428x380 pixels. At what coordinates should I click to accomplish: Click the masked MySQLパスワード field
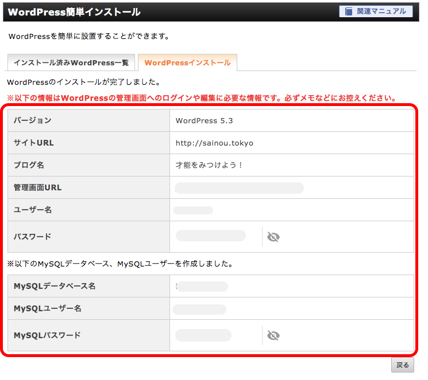click(x=203, y=335)
